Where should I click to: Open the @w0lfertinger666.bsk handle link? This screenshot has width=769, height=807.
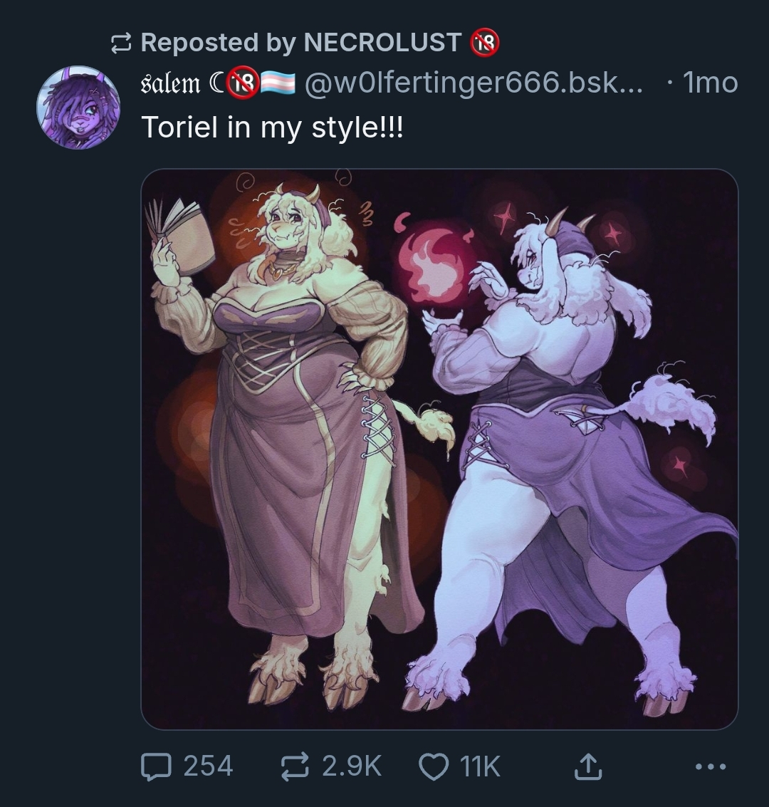click(474, 83)
